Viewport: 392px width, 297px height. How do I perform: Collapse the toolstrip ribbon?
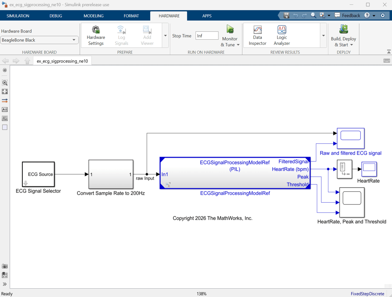tap(389, 51)
